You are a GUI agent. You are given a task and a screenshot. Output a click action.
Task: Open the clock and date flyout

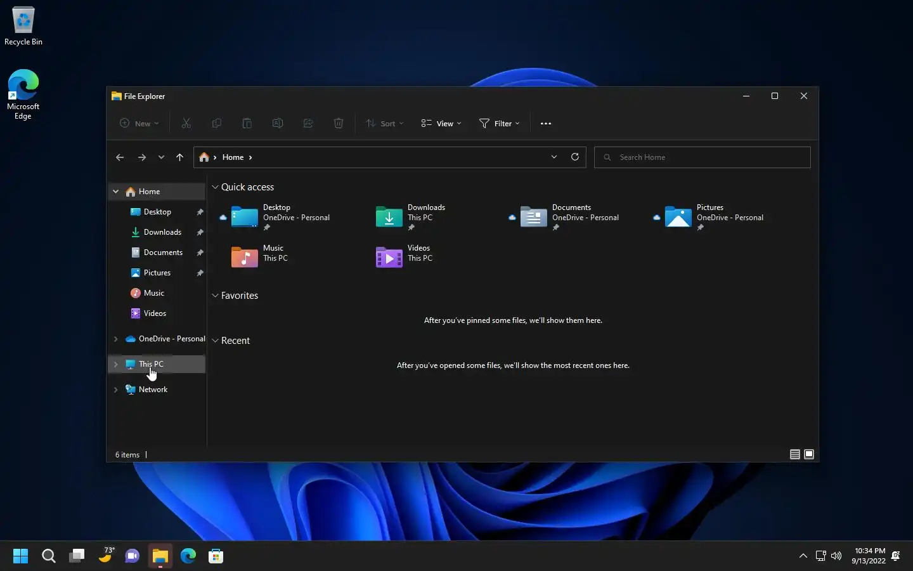click(x=869, y=556)
